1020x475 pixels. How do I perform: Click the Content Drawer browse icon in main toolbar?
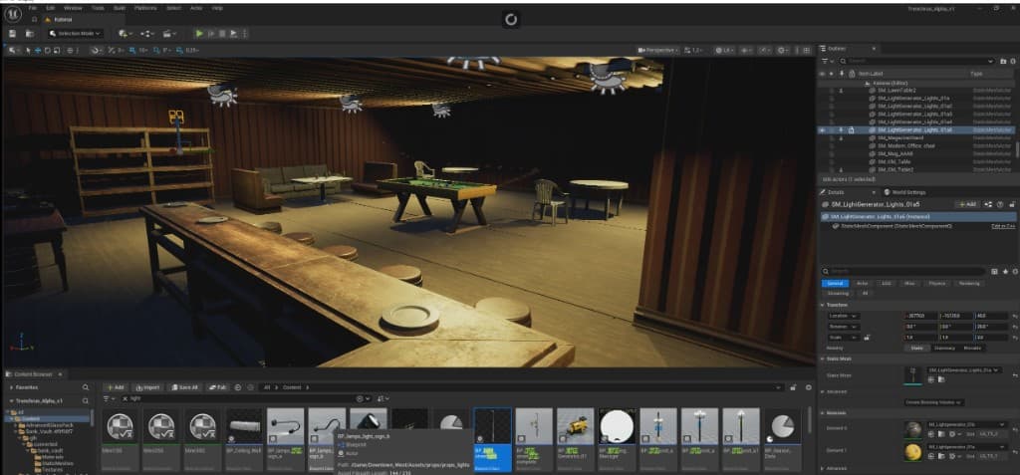[x=29, y=33]
